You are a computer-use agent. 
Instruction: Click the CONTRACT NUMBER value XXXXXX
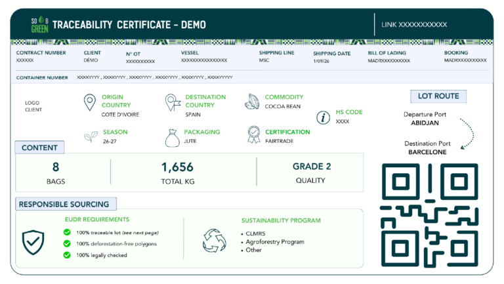25,60
